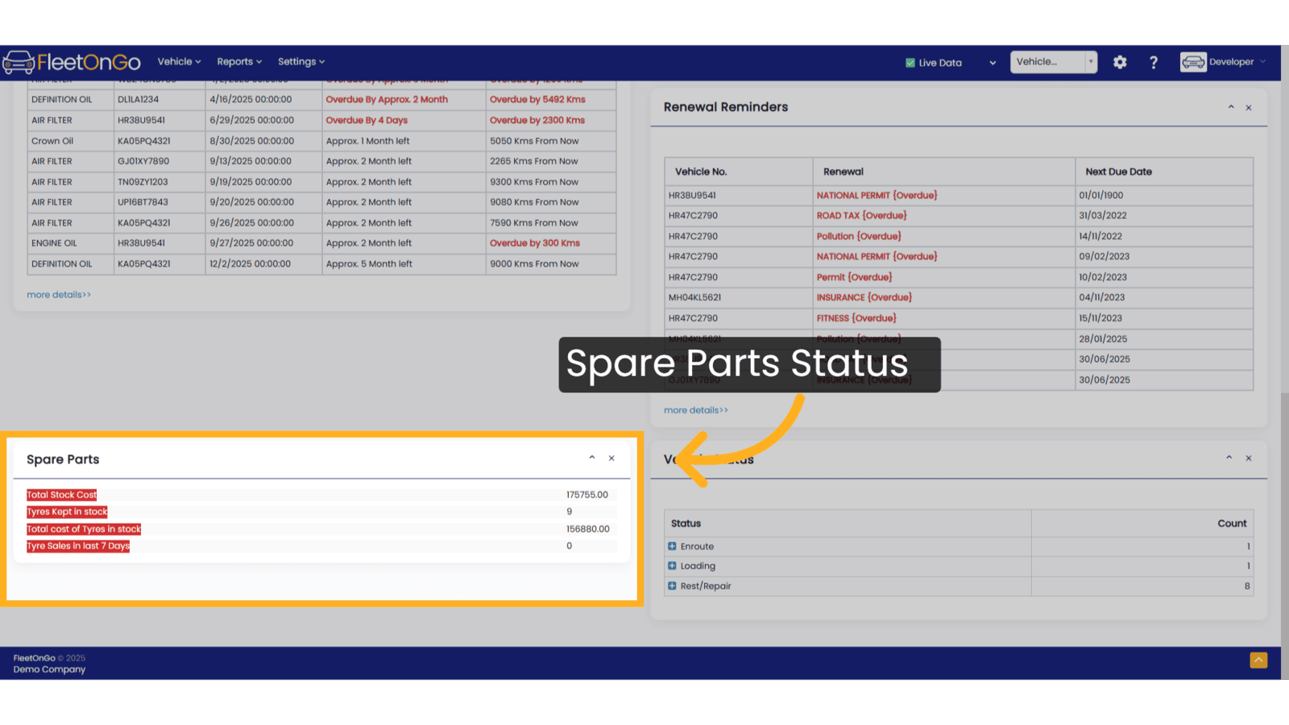
Task: Click Tyres Kept in stock label
Action: pyautogui.click(x=67, y=512)
